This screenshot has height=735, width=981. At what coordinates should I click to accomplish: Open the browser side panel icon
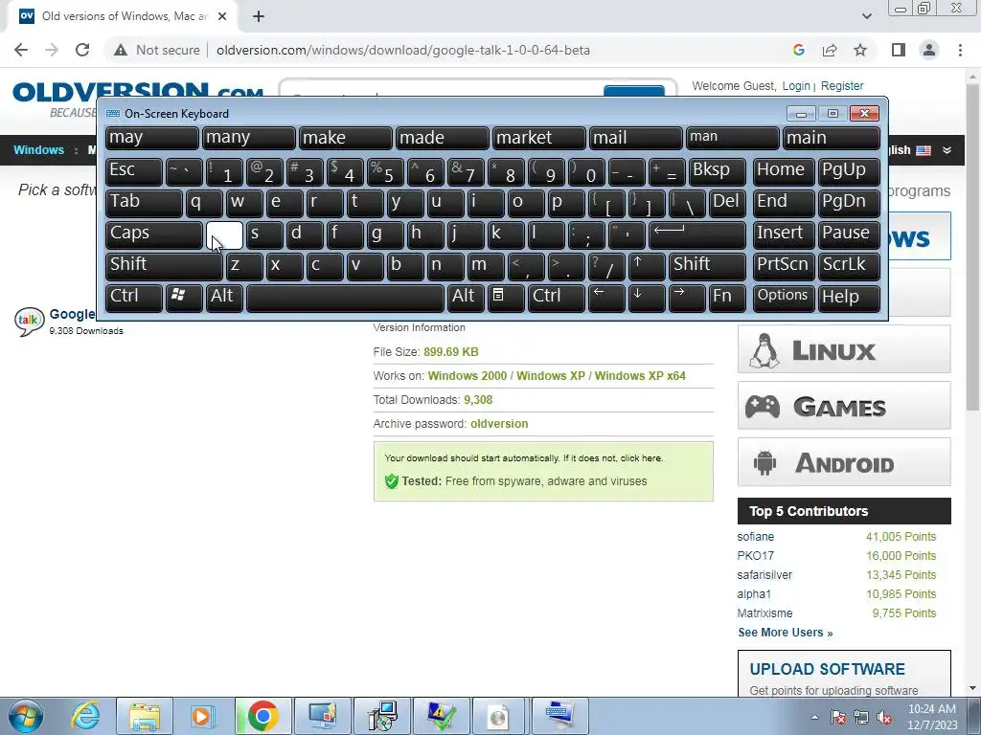tap(899, 50)
